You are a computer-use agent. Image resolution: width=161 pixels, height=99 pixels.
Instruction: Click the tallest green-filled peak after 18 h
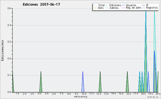click(x=146, y=62)
